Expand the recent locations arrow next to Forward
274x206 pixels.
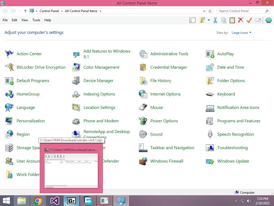(19, 11)
